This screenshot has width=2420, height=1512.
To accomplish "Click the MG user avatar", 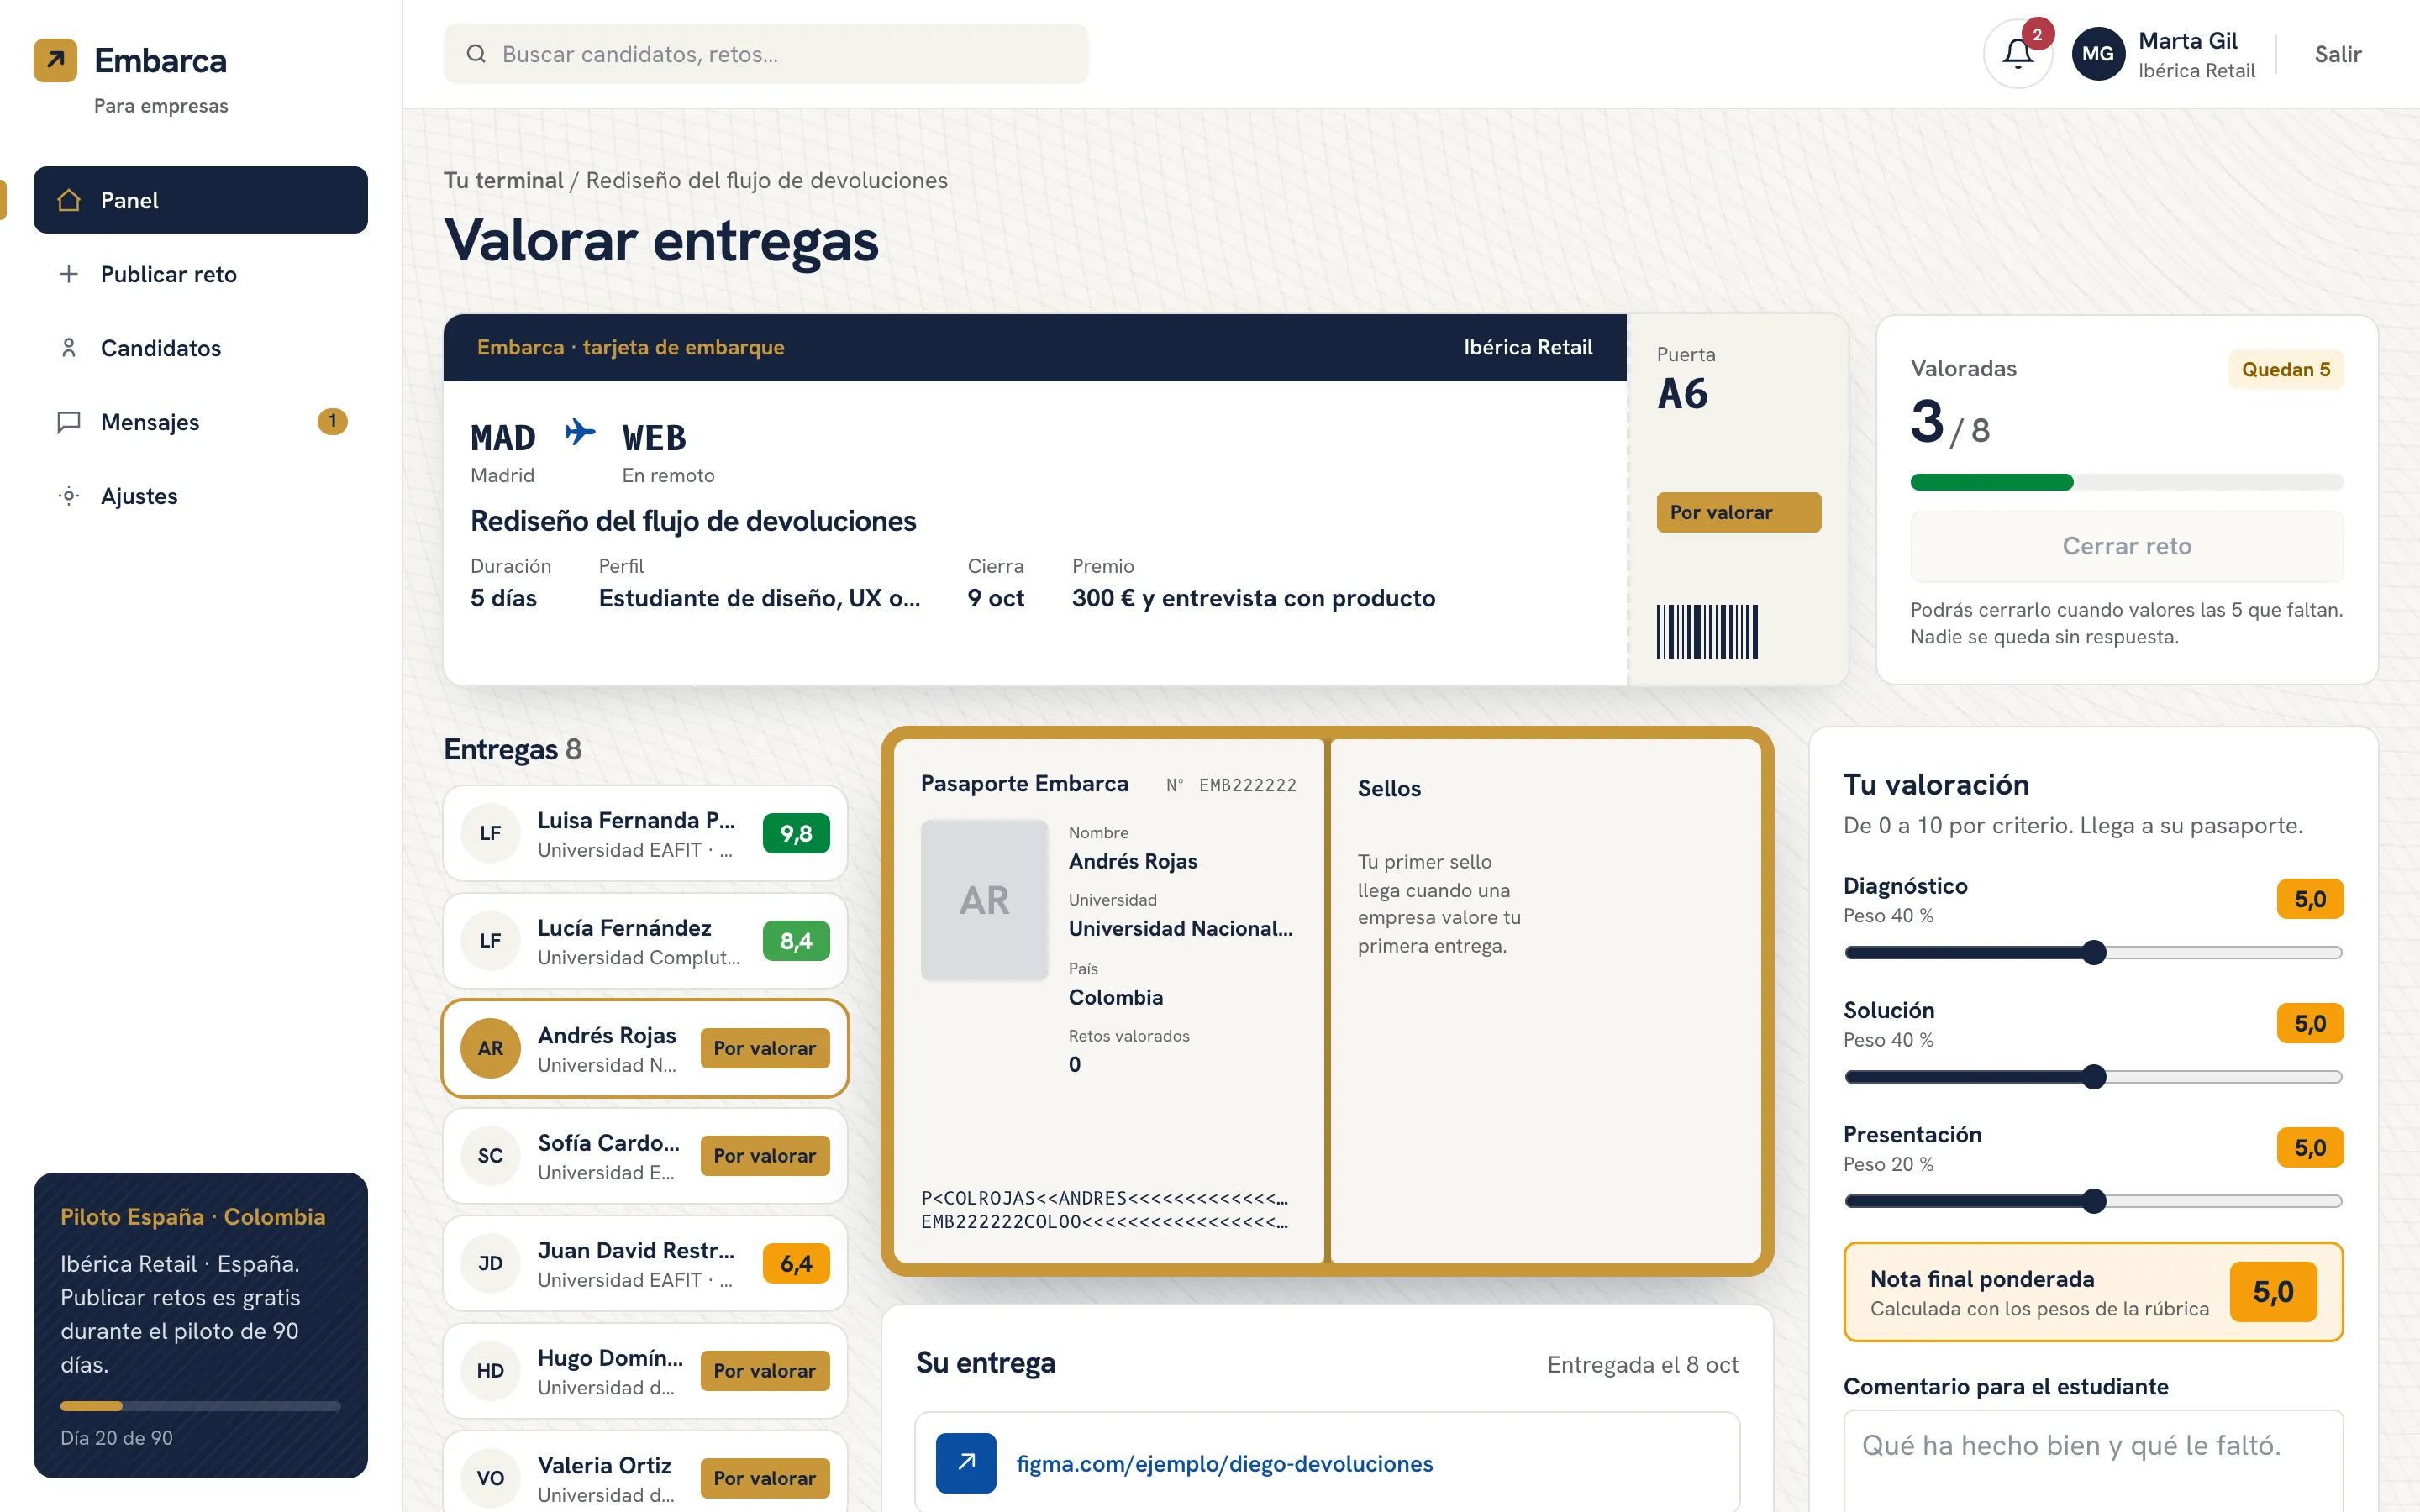I will point(2098,54).
